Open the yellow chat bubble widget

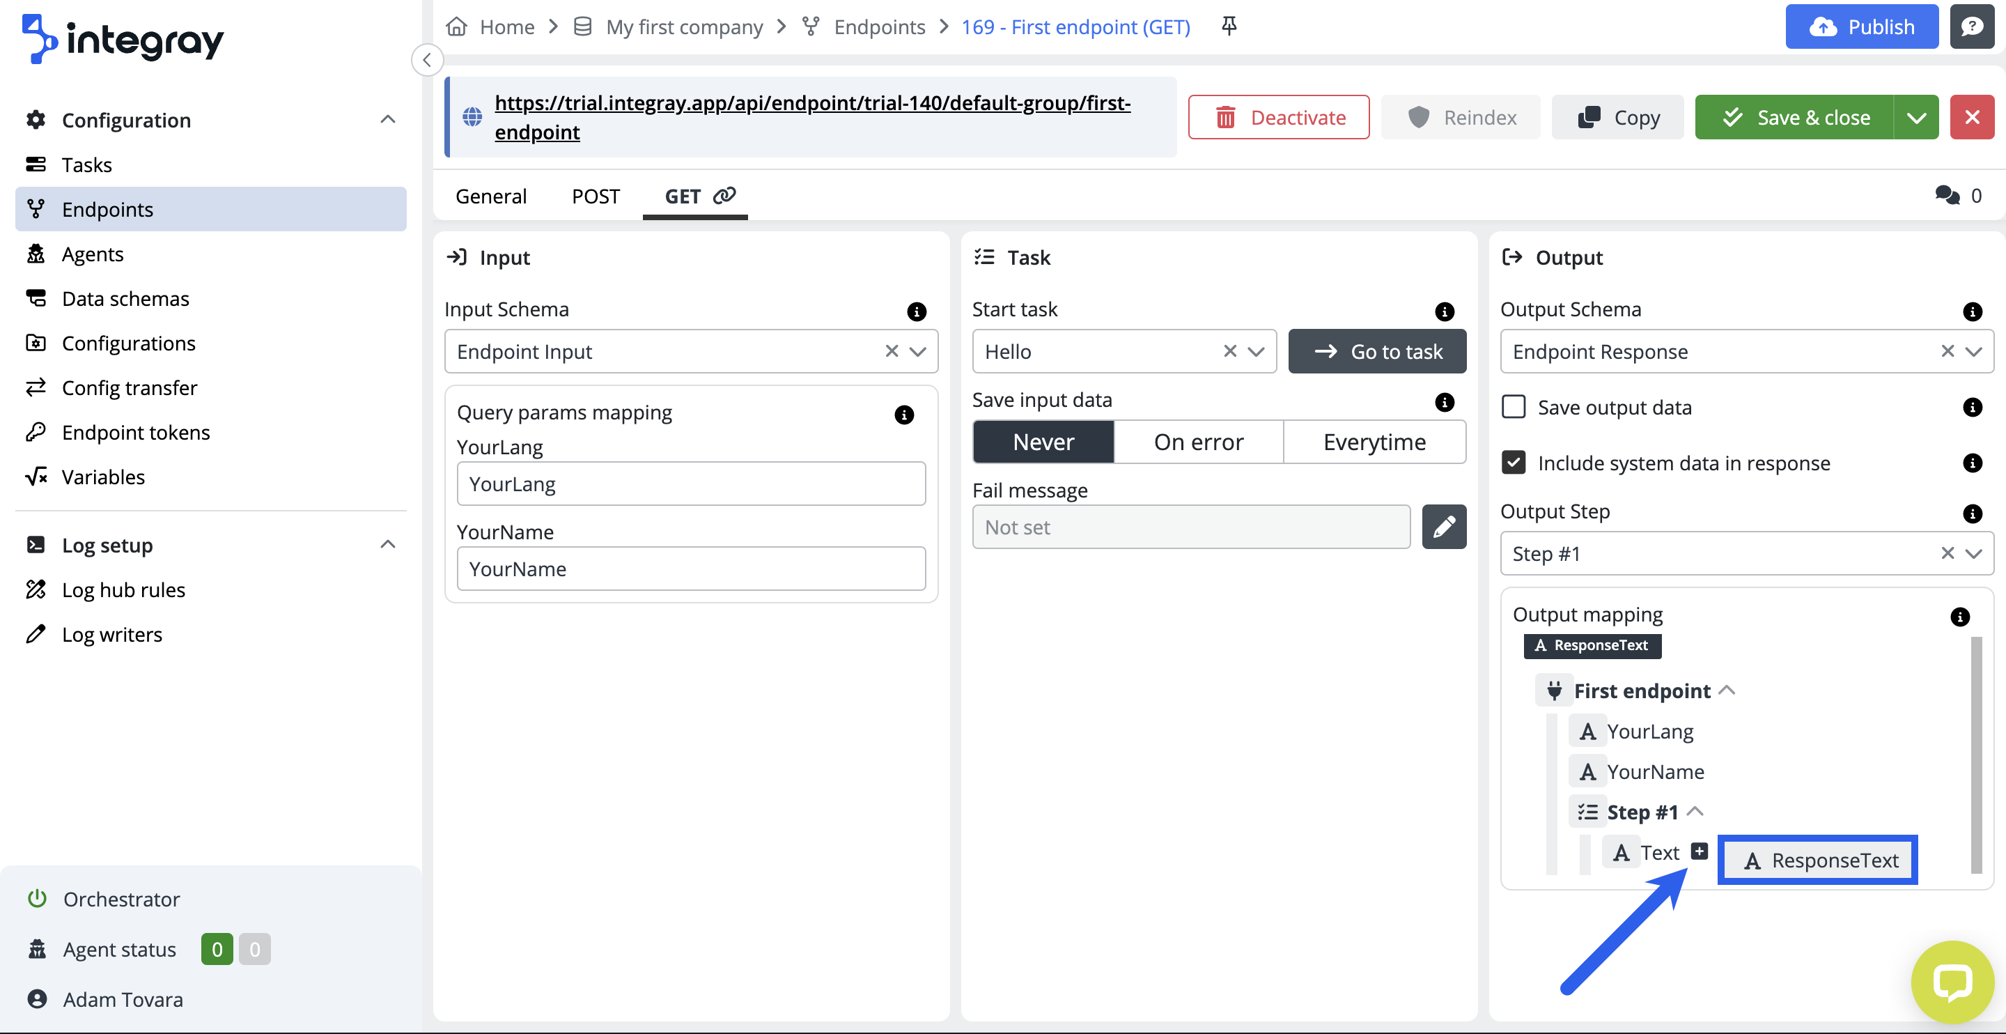coord(1952,982)
